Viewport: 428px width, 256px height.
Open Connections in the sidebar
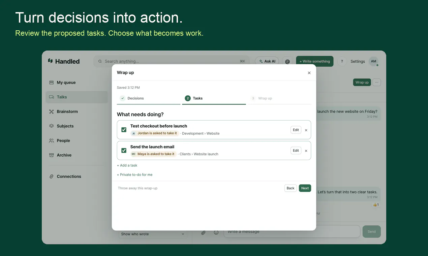click(x=77, y=176)
